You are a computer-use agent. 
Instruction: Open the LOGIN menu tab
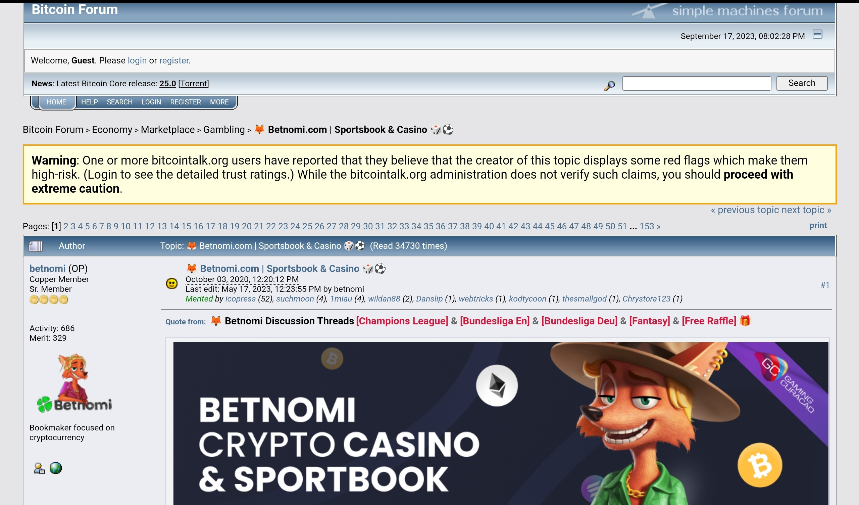tap(151, 102)
